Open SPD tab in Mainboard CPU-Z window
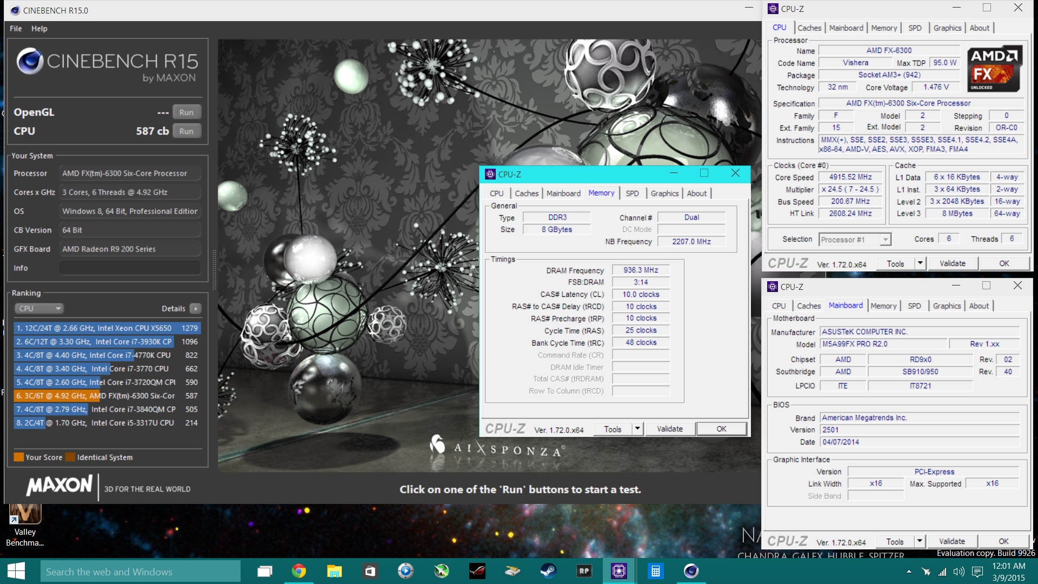Image resolution: width=1038 pixels, height=584 pixels. point(914,306)
